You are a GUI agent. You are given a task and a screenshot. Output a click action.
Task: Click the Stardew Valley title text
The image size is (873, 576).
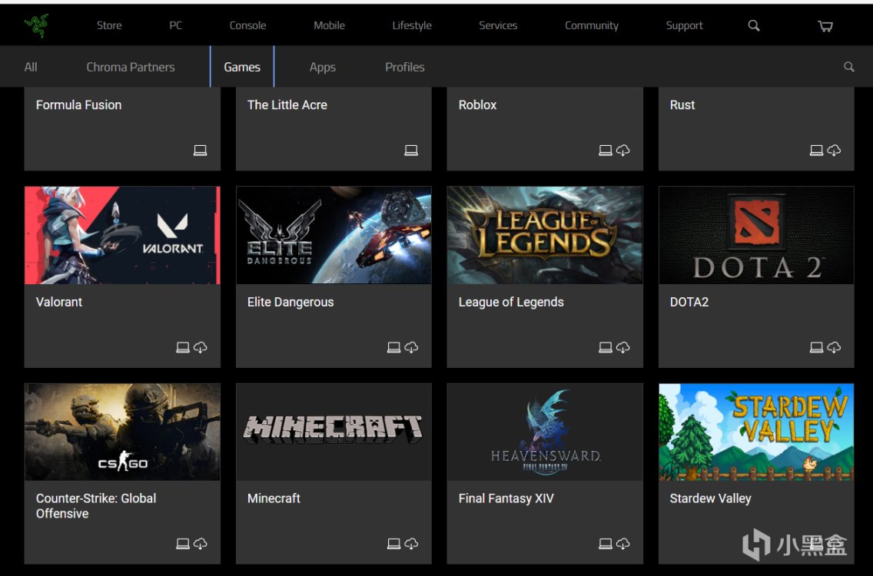click(710, 498)
